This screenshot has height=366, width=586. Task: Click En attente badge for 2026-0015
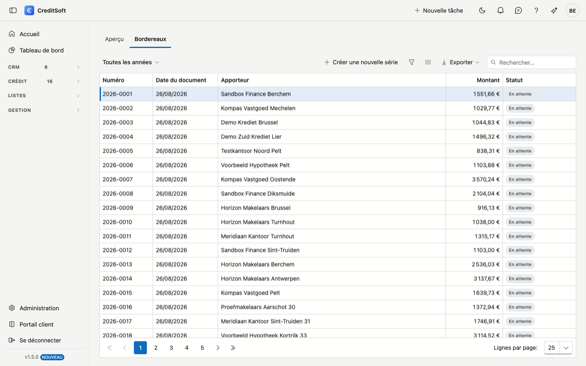tap(520, 293)
